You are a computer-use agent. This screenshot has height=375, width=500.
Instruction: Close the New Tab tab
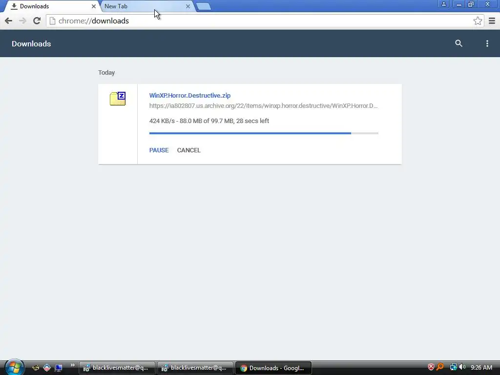click(188, 6)
